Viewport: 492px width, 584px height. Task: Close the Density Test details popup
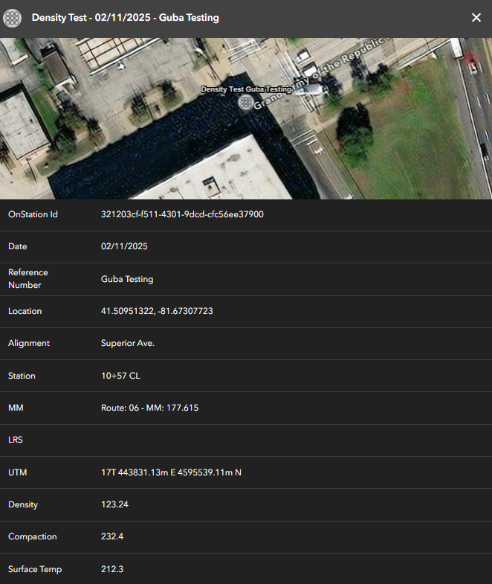coord(476,18)
